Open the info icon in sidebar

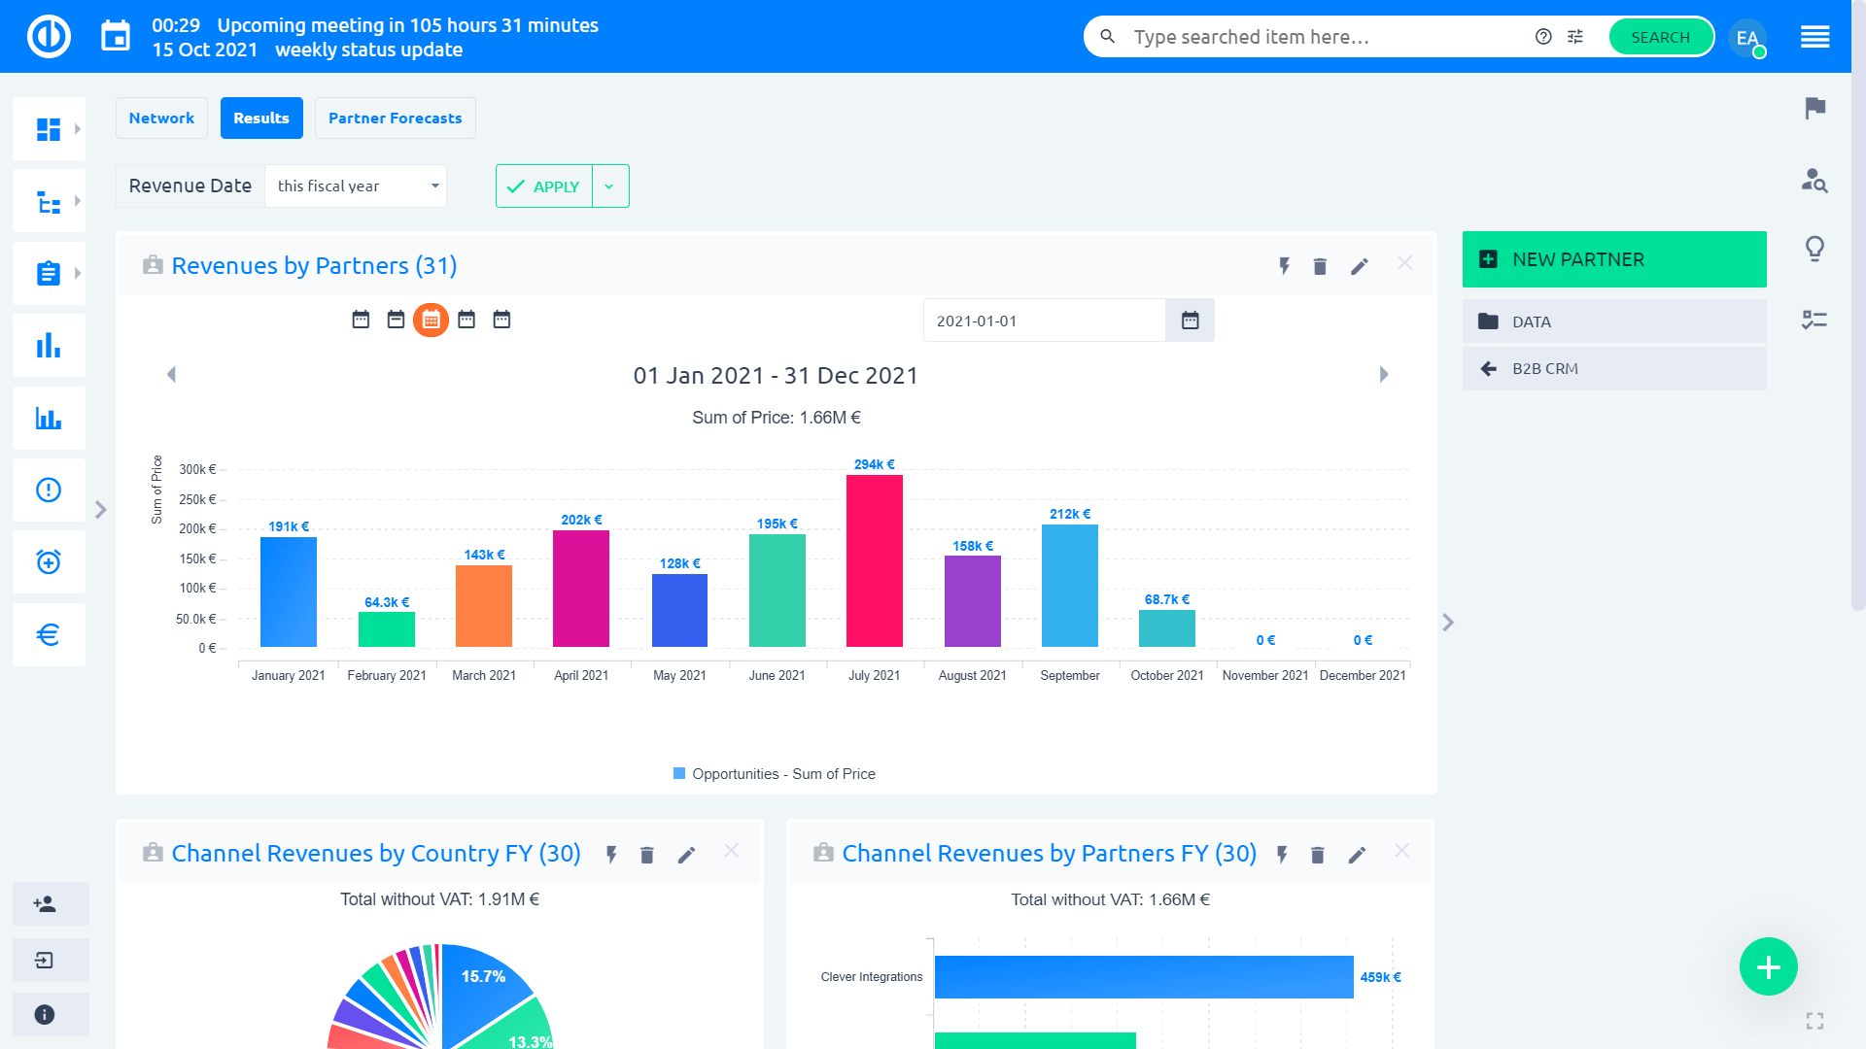tap(45, 1015)
